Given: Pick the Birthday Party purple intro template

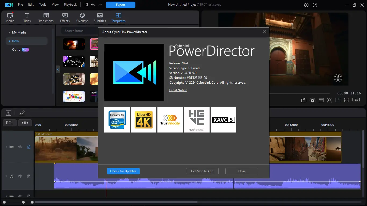Looking at the screenshot, I should pyautogui.click(x=74, y=61).
